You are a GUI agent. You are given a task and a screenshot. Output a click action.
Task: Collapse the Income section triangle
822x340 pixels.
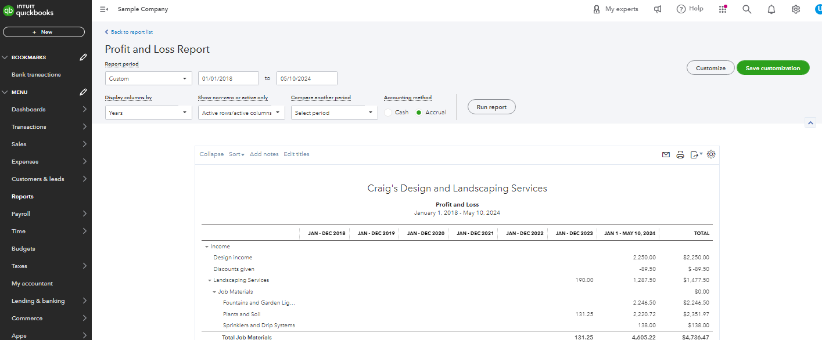[x=207, y=247]
